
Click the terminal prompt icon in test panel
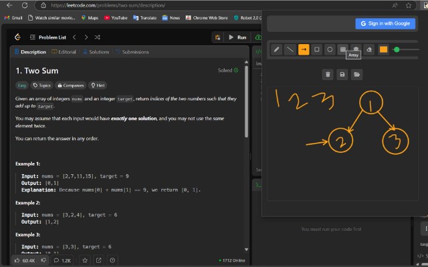(258, 185)
